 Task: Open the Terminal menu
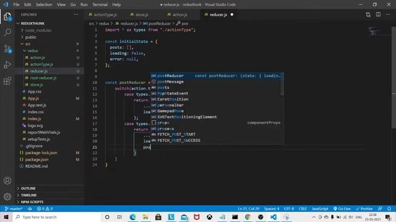100,4
